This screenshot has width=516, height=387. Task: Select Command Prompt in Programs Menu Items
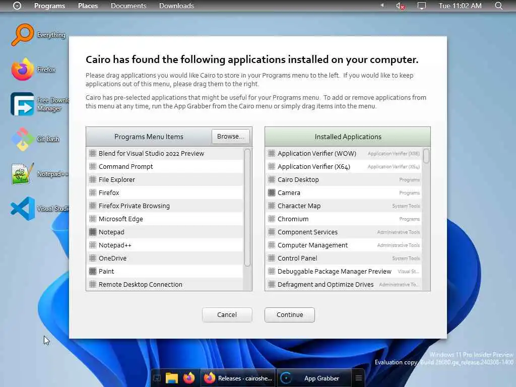tap(165, 166)
